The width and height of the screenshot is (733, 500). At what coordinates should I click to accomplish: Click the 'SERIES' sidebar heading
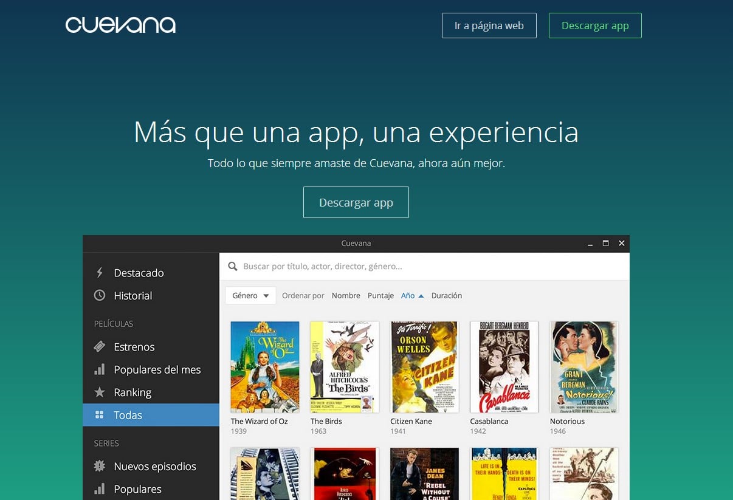click(106, 443)
